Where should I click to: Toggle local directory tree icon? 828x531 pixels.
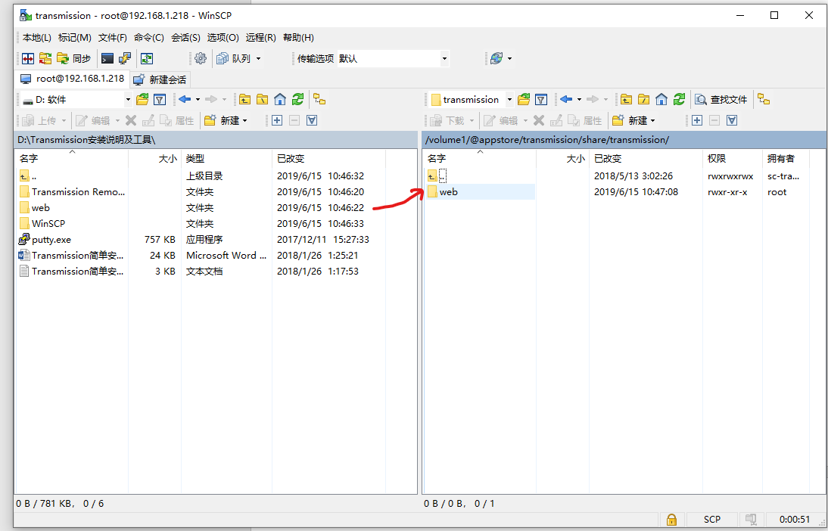coord(319,99)
